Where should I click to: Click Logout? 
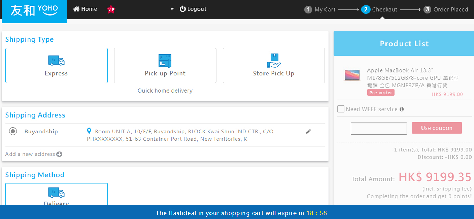193,9
